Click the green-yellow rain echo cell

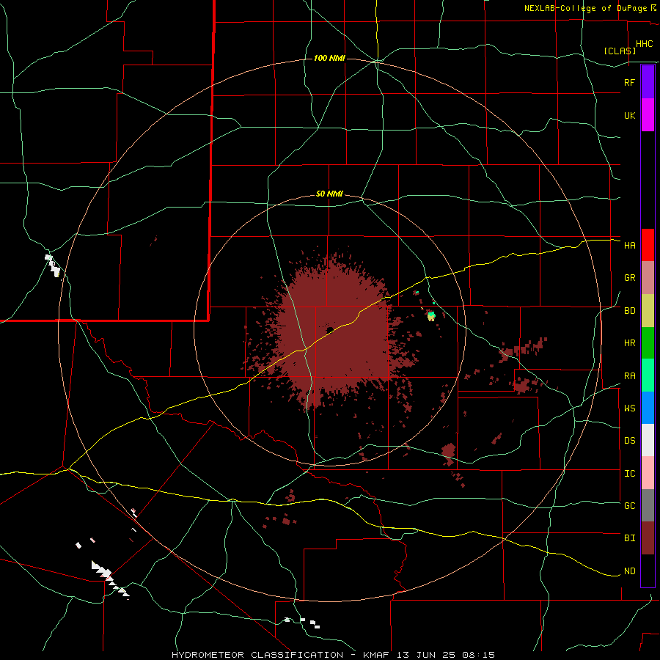[431, 315]
